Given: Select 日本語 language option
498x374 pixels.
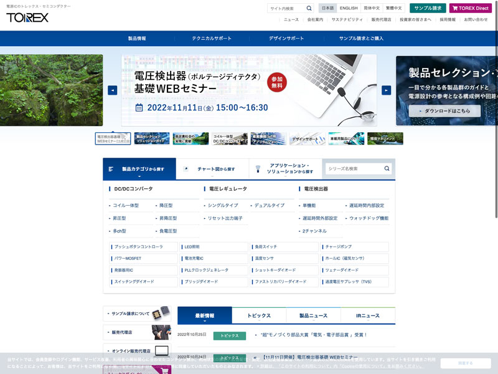Looking at the screenshot, I should click(x=327, y=8).
